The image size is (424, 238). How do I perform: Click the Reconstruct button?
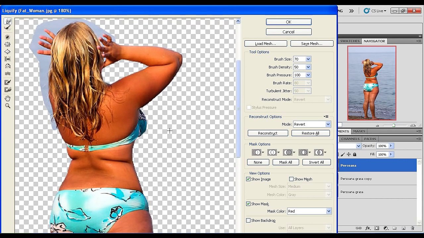pyautogui.click(x=268, y=133)
